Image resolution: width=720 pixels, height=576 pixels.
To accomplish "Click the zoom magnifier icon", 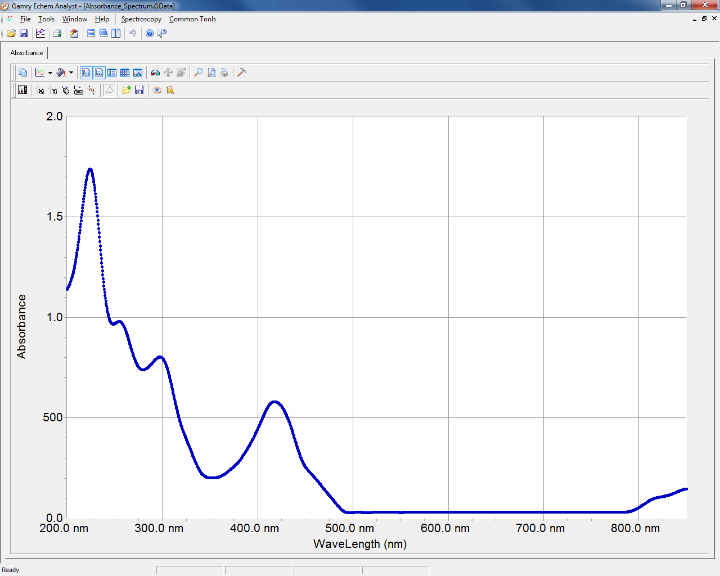I will coord(198,73).
